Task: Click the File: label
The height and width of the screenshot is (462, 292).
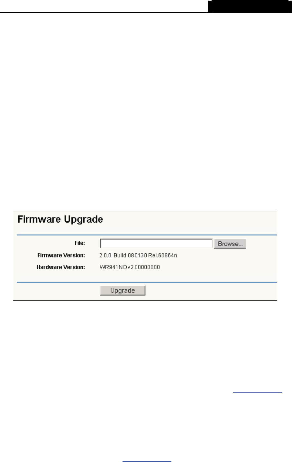Action: 80,243
